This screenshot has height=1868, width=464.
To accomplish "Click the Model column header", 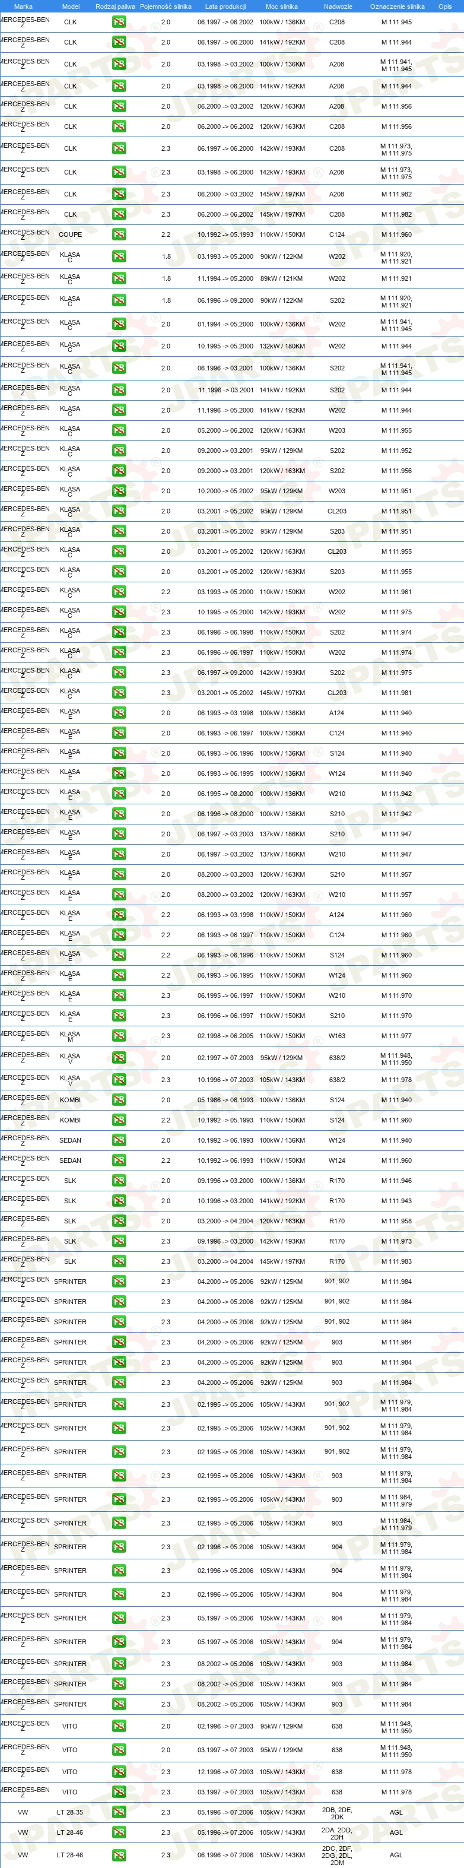I will [71, 7].
